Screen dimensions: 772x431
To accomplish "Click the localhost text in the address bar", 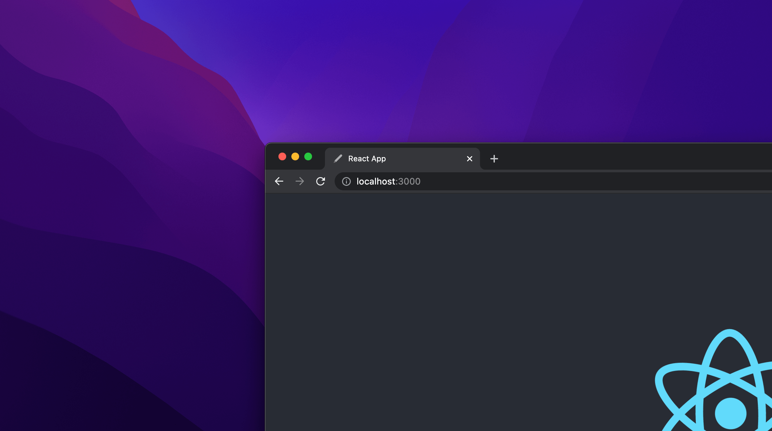I will coord(376,181).
